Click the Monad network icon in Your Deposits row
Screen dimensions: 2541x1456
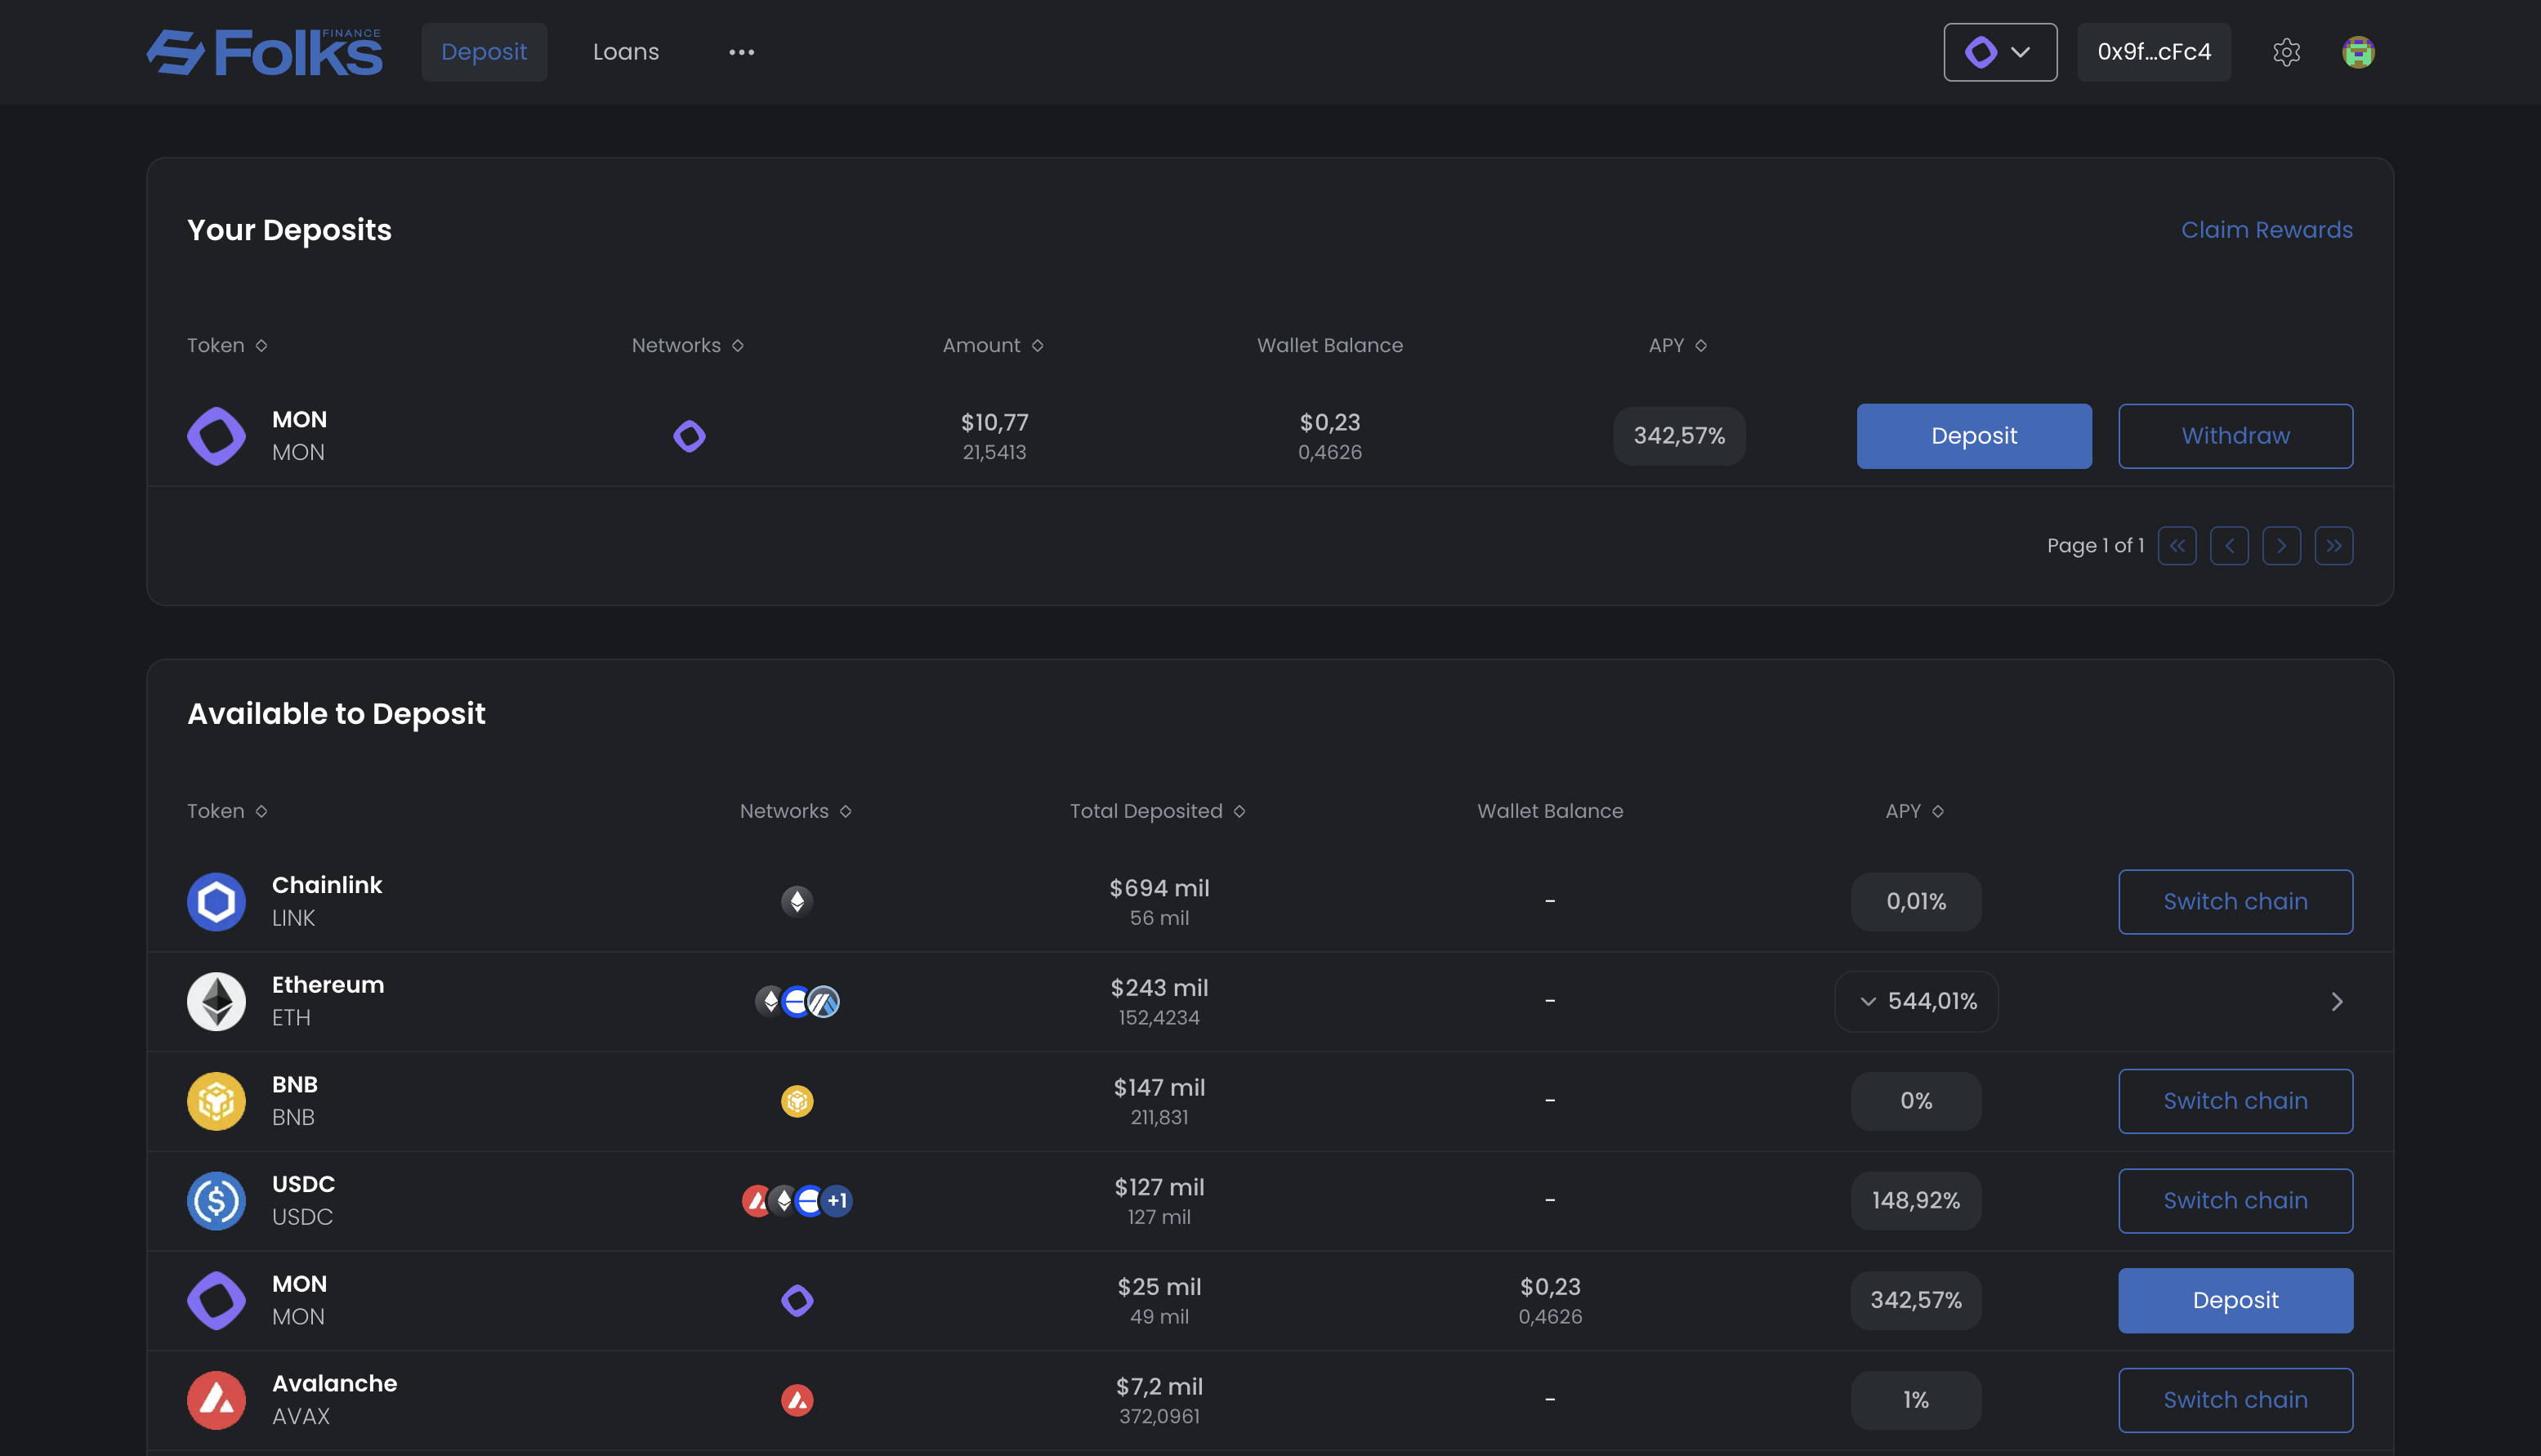[689, 436]
